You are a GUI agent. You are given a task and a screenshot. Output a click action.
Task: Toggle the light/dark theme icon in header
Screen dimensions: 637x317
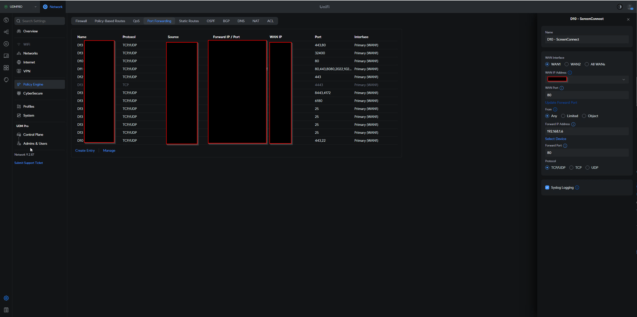(619, 7)
